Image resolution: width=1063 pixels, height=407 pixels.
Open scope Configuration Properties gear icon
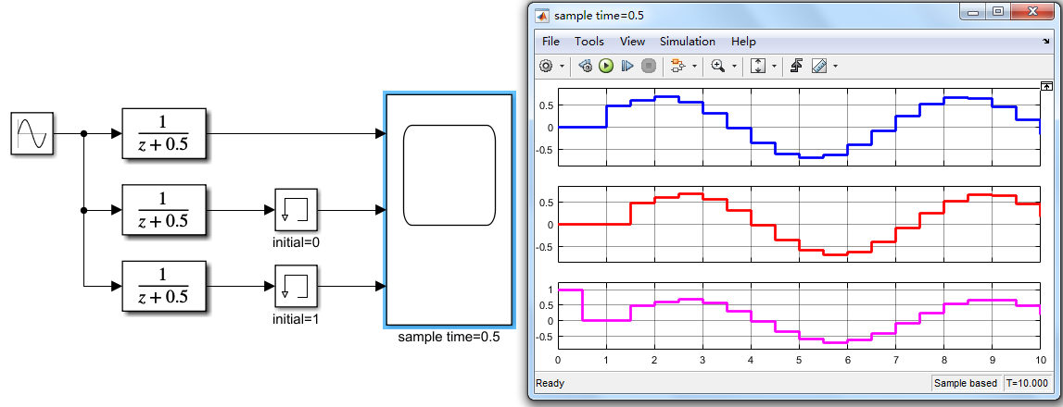[x=546, y=66]
